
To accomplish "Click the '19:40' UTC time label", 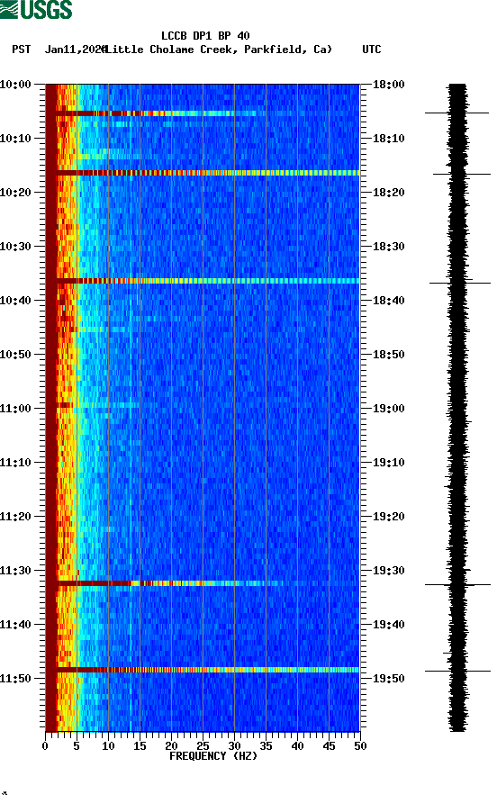I will [388, 624].
